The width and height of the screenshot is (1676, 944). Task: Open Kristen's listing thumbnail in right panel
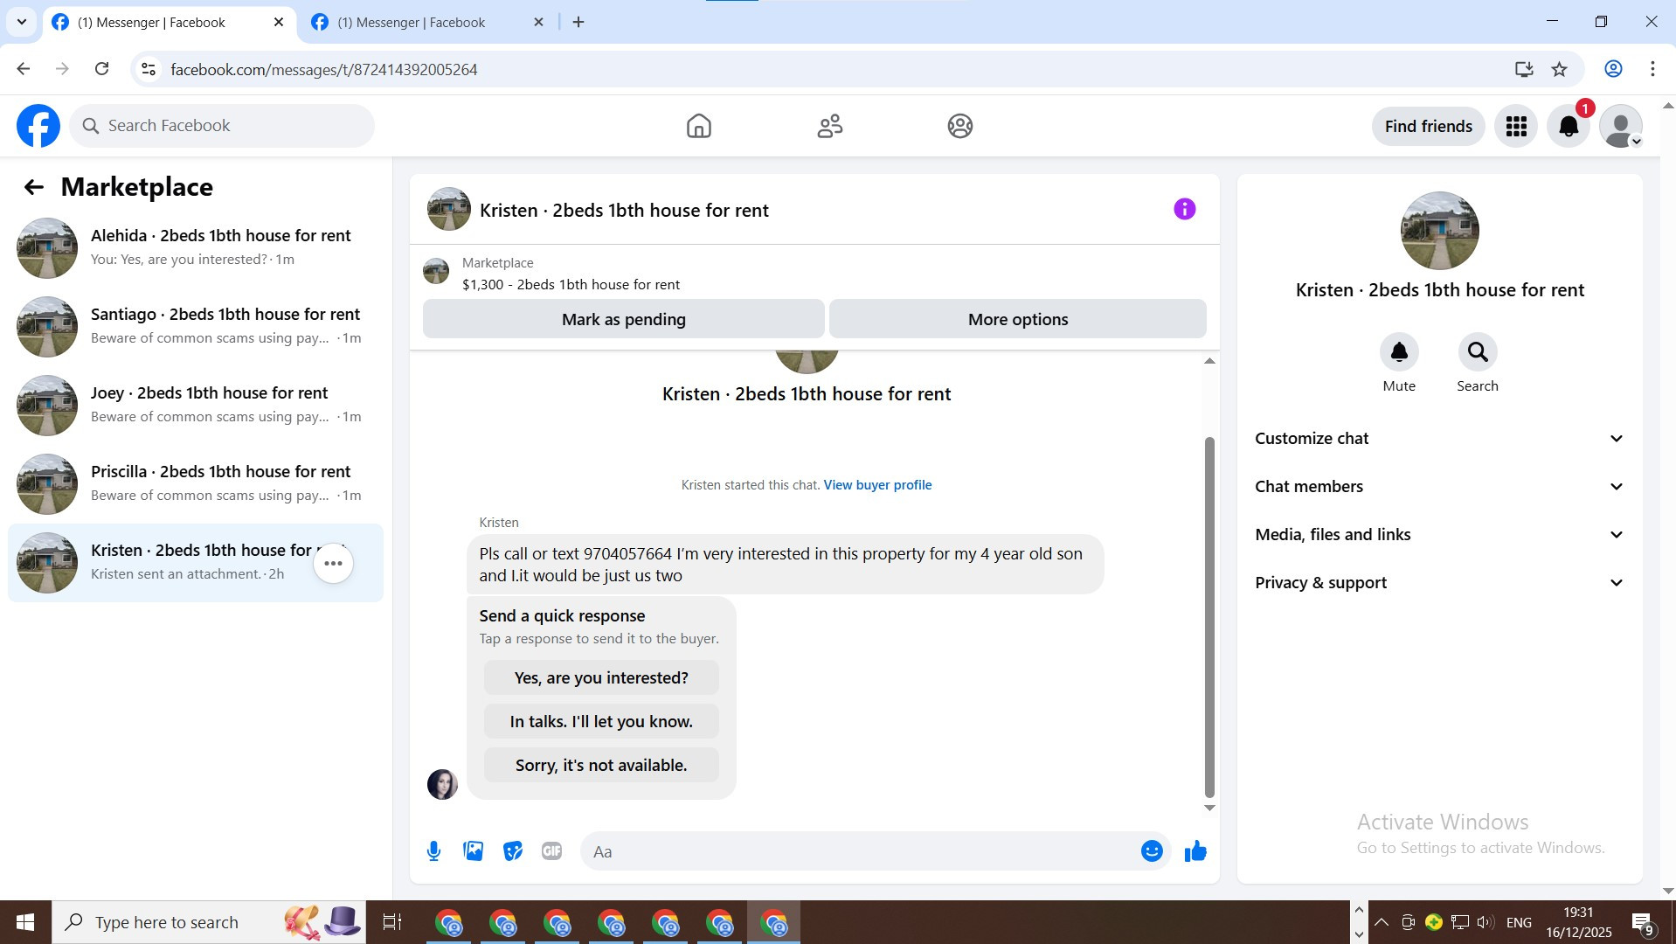[1440, 231]
